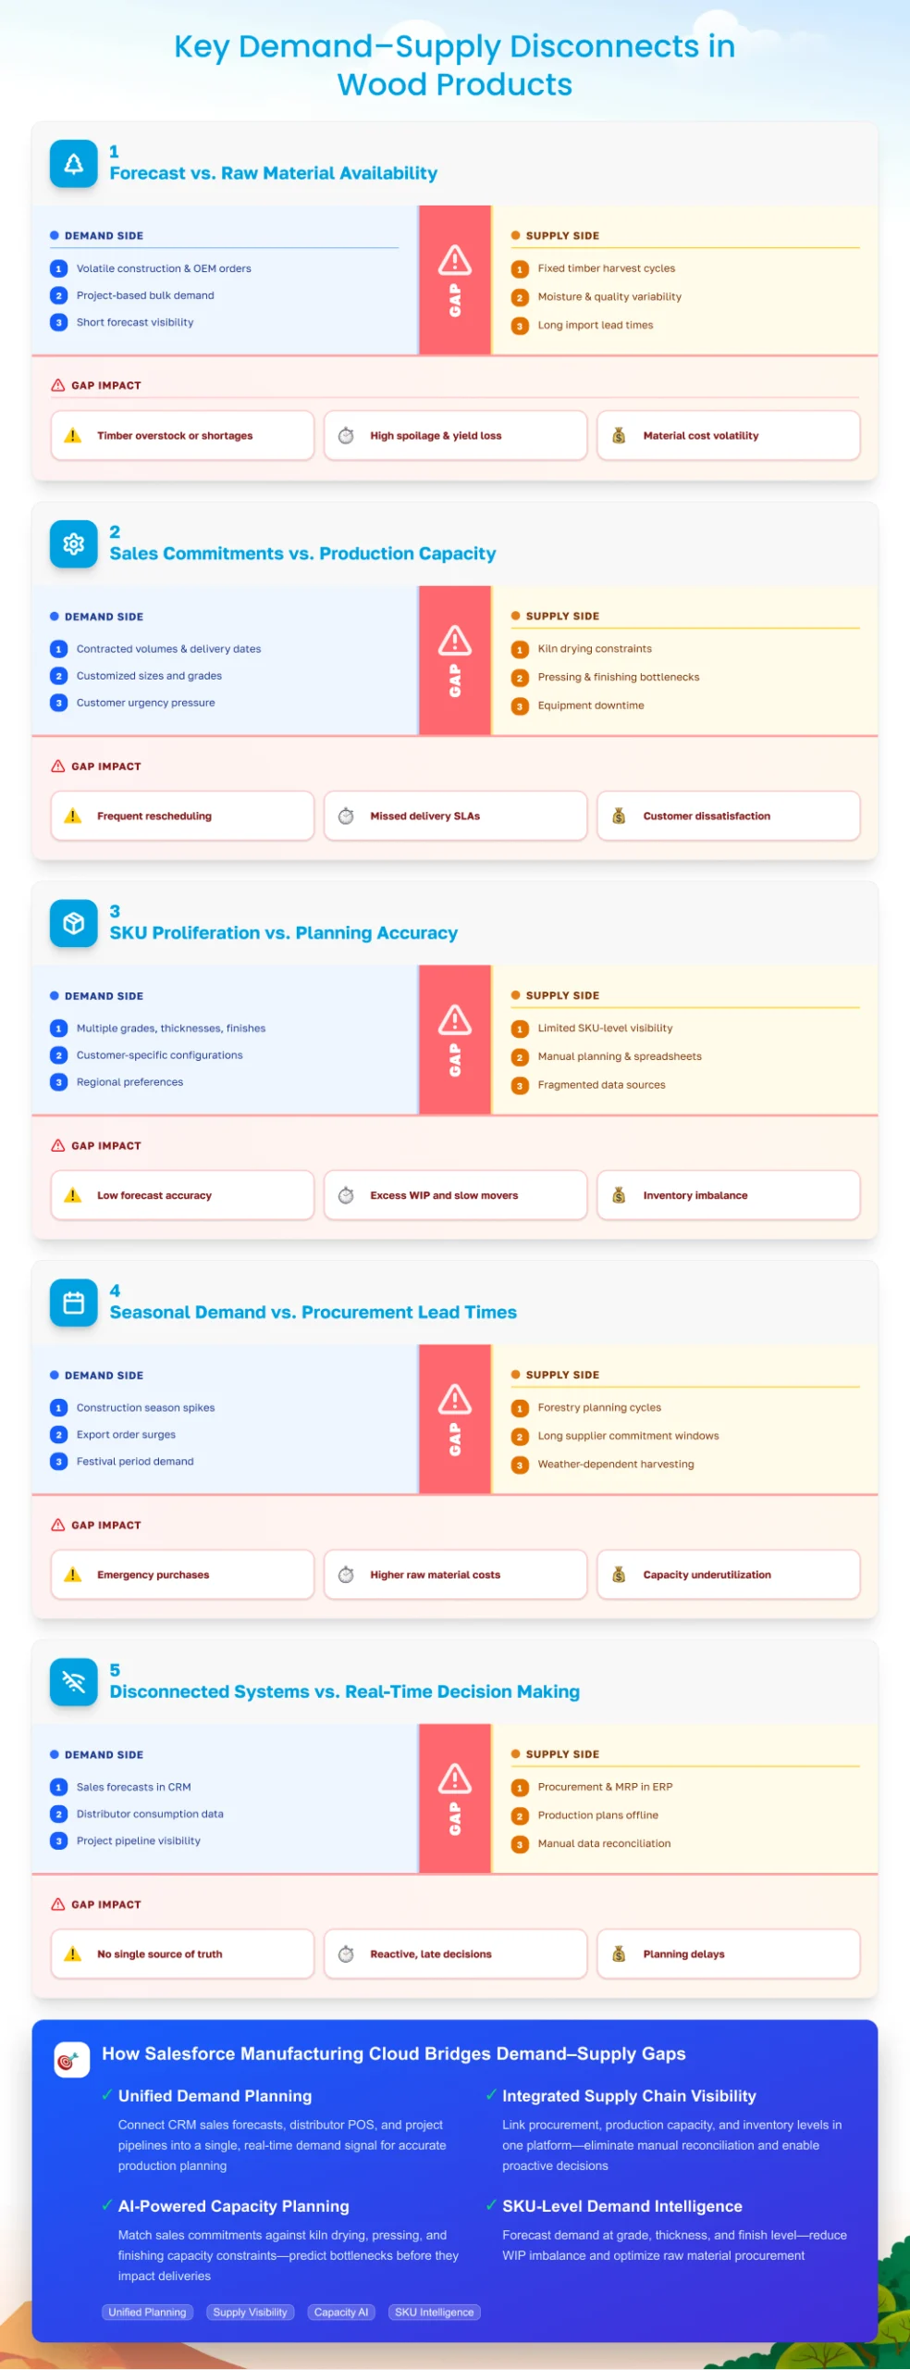Screen dimensions: 910x2370
Task: Click the money bag icon beside Material cost volatility
Action: (x=619, y=435)
